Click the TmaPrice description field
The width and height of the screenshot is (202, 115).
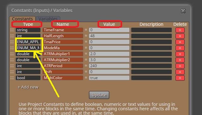click(x=151, y=42)
